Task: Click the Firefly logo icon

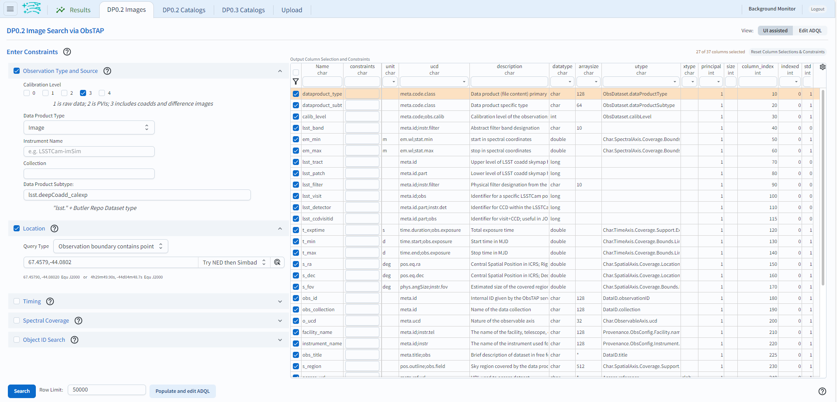Action: pyautogui.click(x=31, y=8)
